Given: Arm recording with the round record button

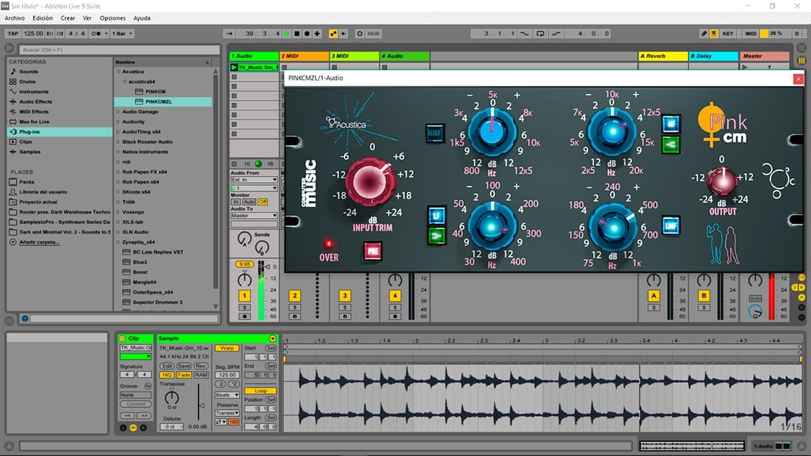Looking at the screenshot, I should (308, 33).
